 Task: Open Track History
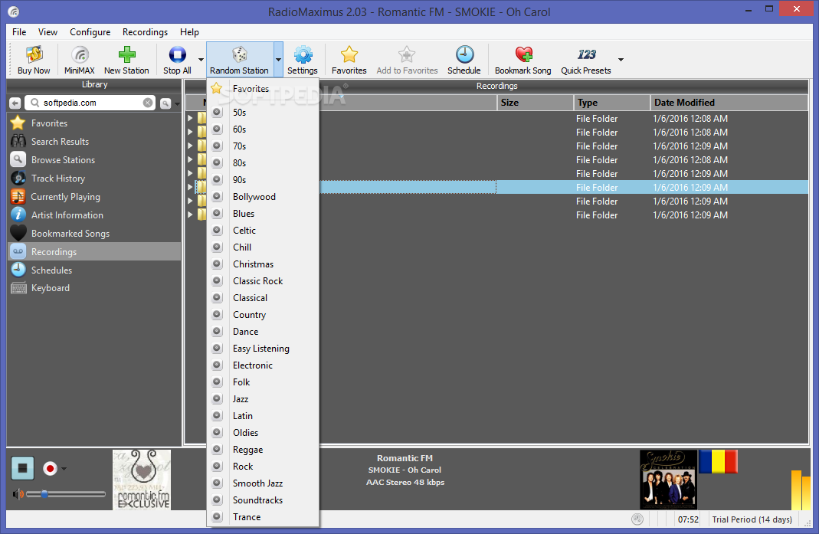coord(94,179)
